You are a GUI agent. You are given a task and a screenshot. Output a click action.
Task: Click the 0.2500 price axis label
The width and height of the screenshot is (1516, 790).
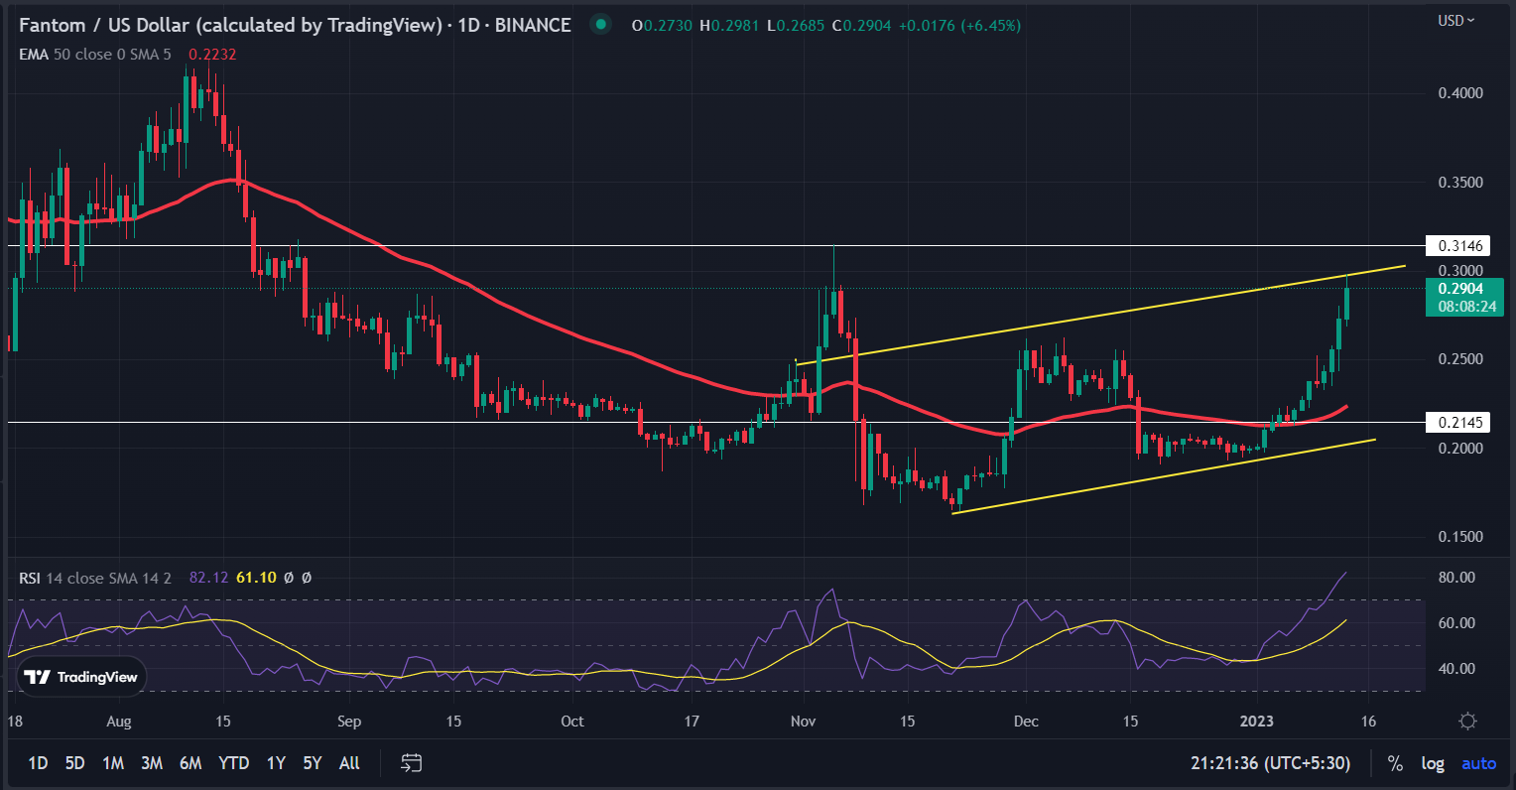tap(1460, 359)
